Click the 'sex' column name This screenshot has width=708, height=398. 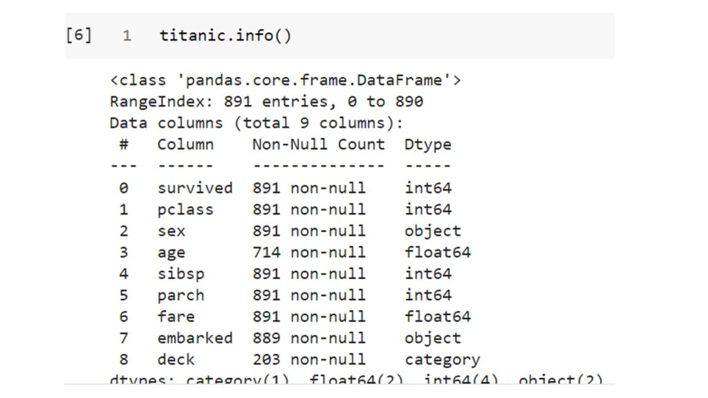(x=171, y=231)
